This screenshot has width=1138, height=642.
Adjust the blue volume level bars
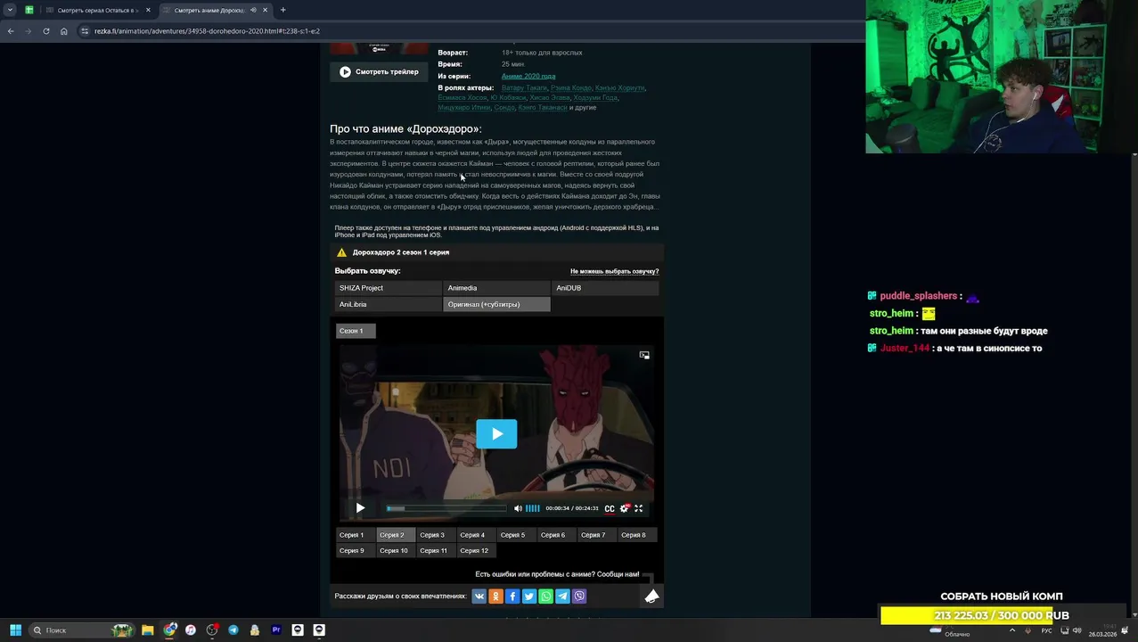pos(533,508)
